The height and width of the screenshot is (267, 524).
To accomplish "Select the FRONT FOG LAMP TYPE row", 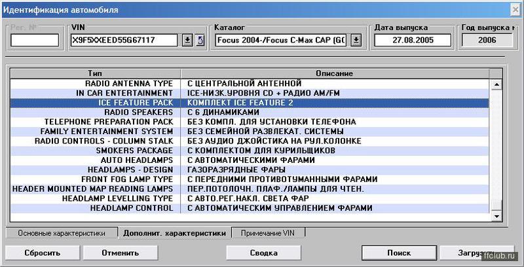I will coord(250,179).
